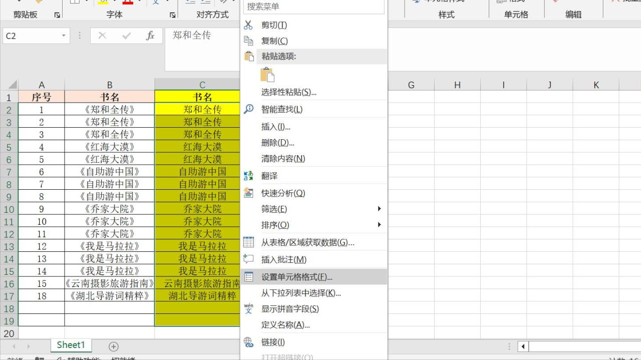Screen dimensions: 641x360
Task: Click cell 《湖北导游词精粹》 in column B
Action: 110,296
